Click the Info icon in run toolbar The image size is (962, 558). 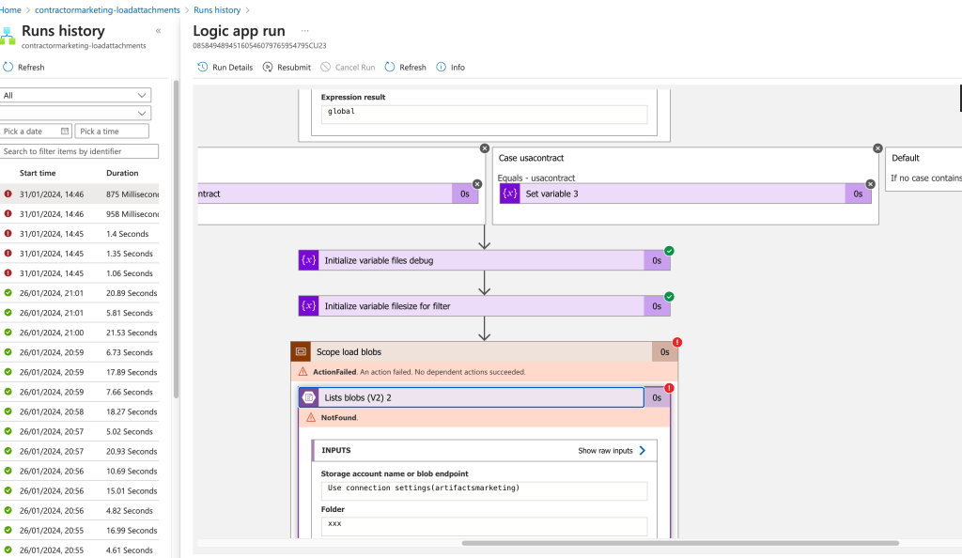point(441,67)
